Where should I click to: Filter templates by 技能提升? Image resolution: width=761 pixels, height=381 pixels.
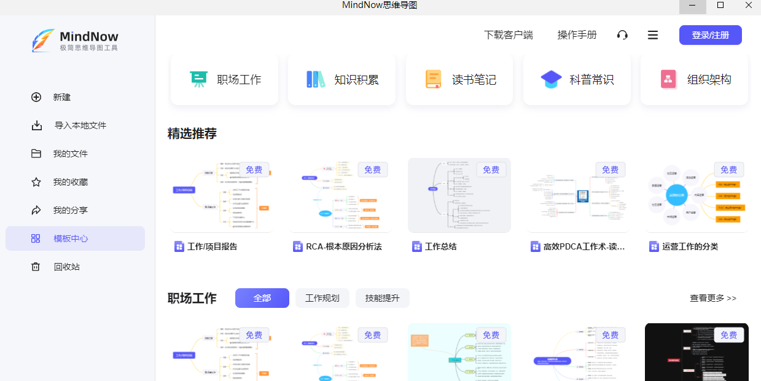pyautogui.click(x=382, y=298)
